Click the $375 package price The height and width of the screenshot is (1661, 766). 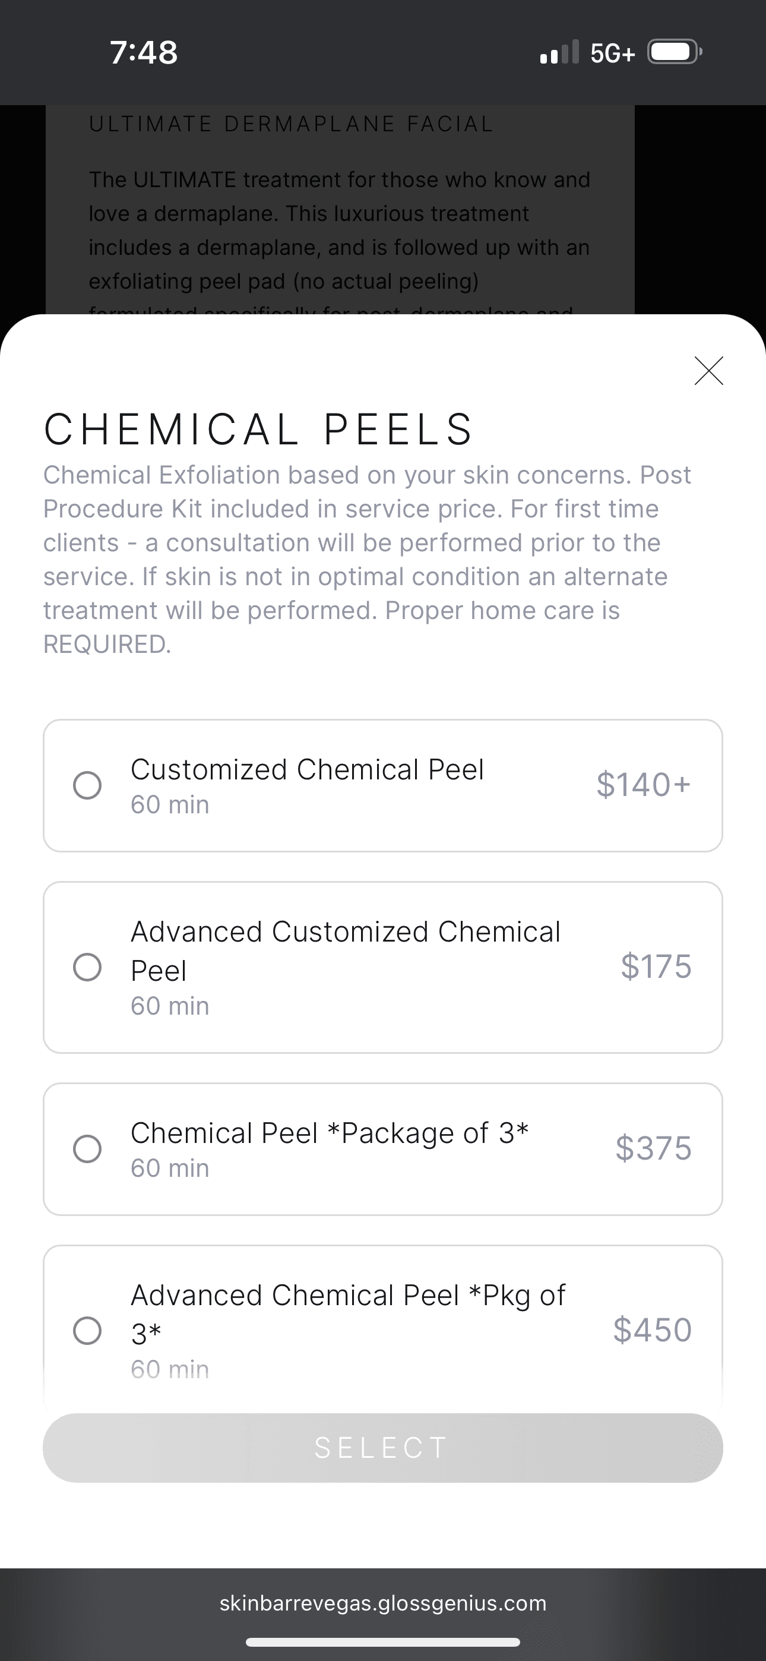pyautogui.click(x=653, y=1148)
